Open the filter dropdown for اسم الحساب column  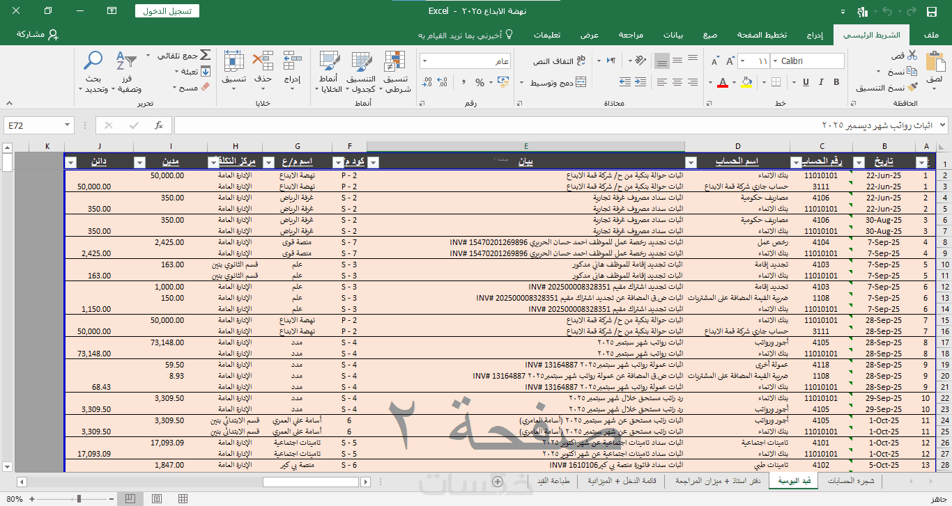coord(691,162)
